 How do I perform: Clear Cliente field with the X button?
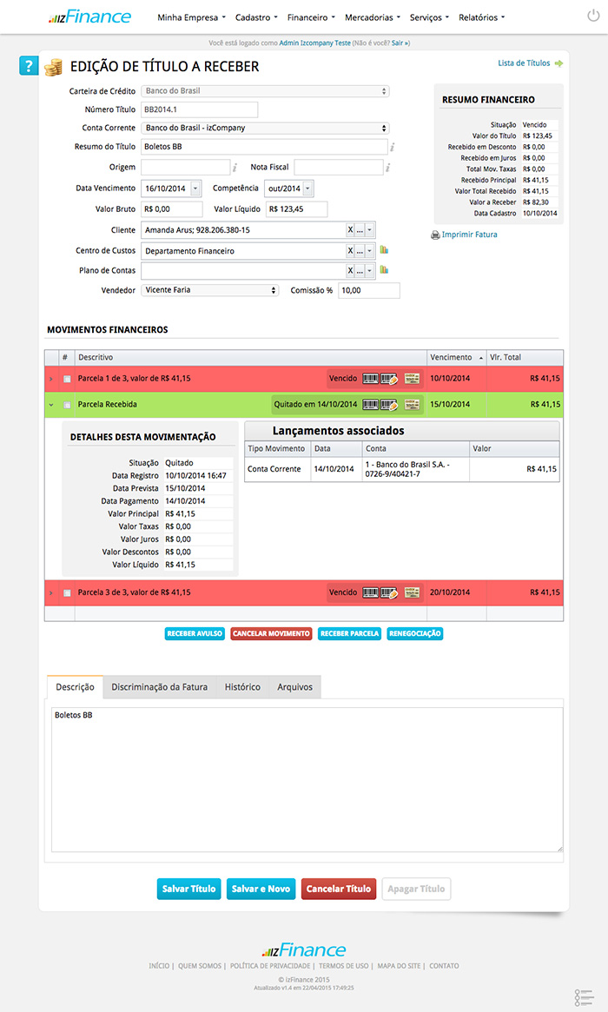tap(350, 230)
